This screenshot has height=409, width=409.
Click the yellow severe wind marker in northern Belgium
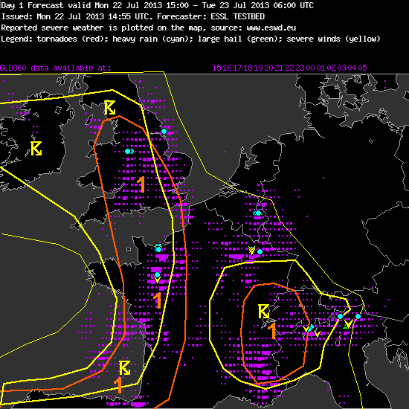pyautogui.click(x=251, y=251)
